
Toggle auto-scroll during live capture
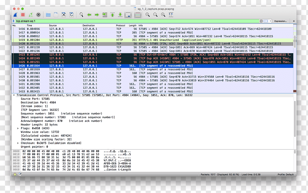128,15
